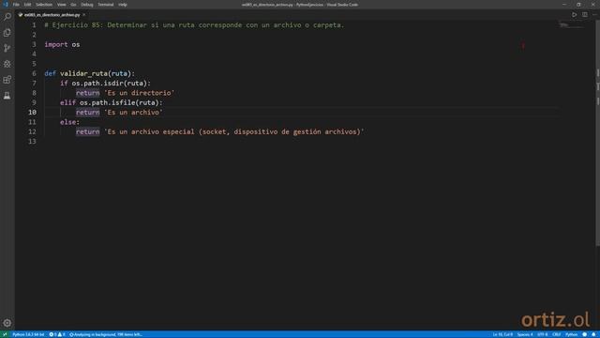Click the 'else:' keyword line

pyautogui.click(x=69, y=122)
